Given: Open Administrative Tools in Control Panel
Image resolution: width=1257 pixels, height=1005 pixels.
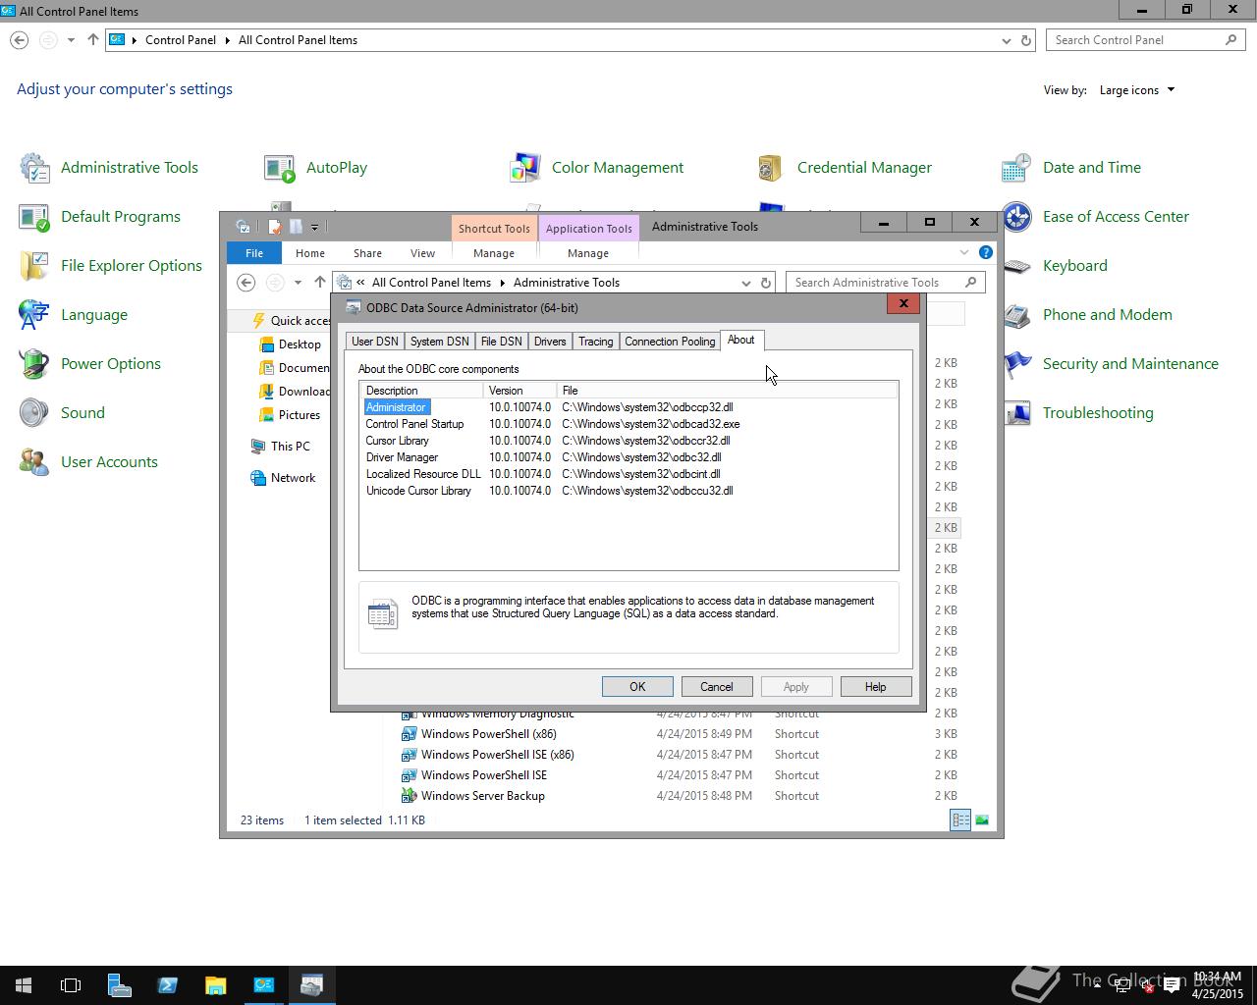Looking at the screenshot, I should [x=109, y=168].
